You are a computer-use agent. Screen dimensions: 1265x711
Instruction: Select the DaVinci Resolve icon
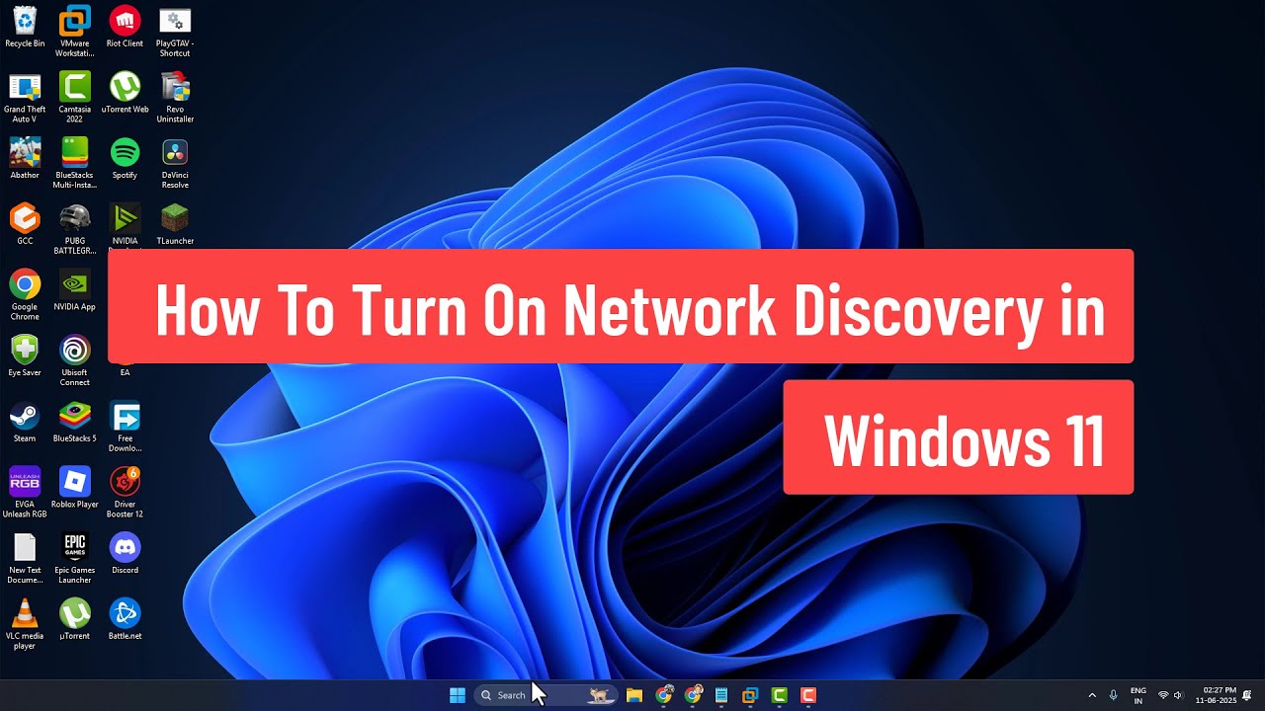[x=175, y=163]
